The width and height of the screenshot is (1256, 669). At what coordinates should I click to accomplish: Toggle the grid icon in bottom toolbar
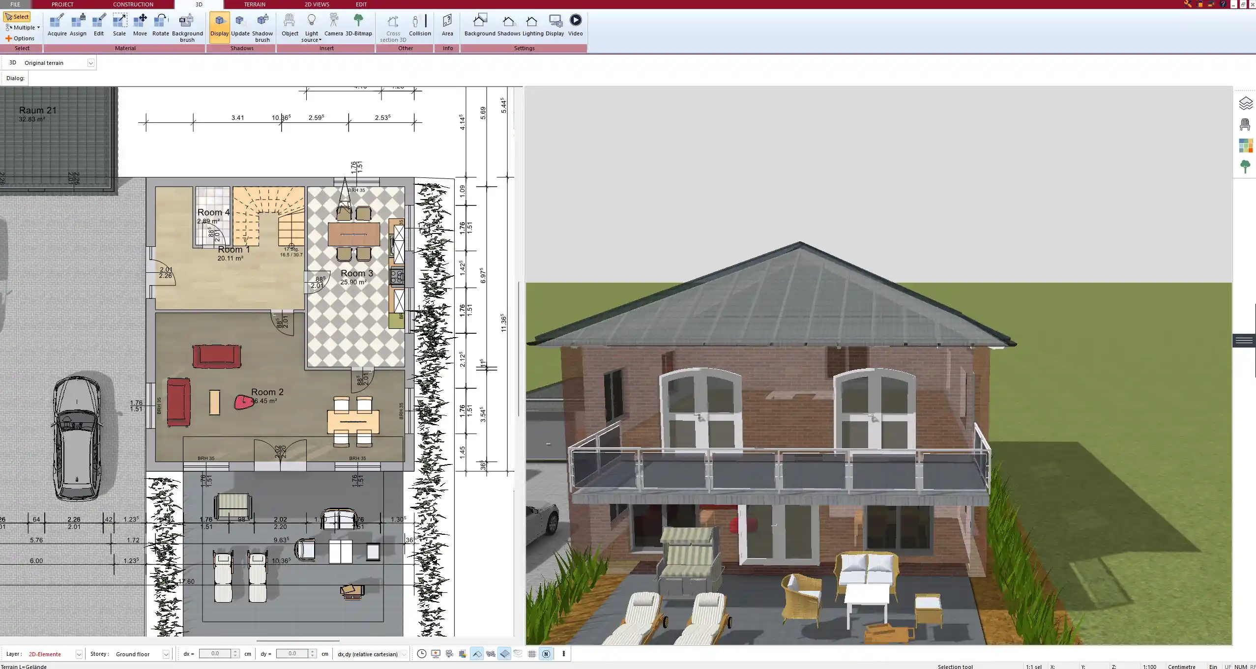532,654
